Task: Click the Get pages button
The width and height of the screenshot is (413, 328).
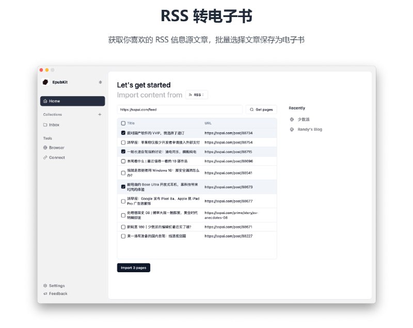Action: click(261, 110)
